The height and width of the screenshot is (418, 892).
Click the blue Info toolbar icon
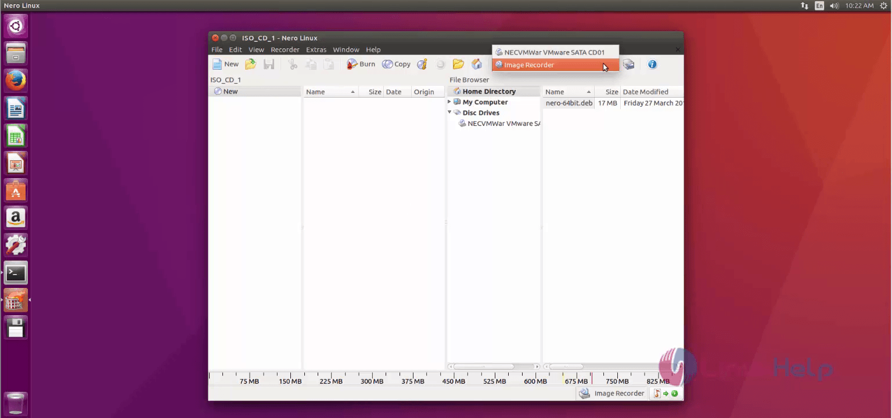[652, 64]
